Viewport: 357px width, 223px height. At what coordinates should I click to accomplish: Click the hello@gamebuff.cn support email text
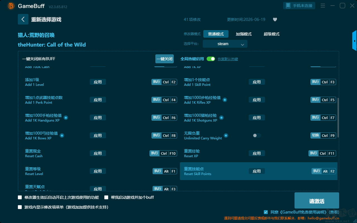click(323, 218)
